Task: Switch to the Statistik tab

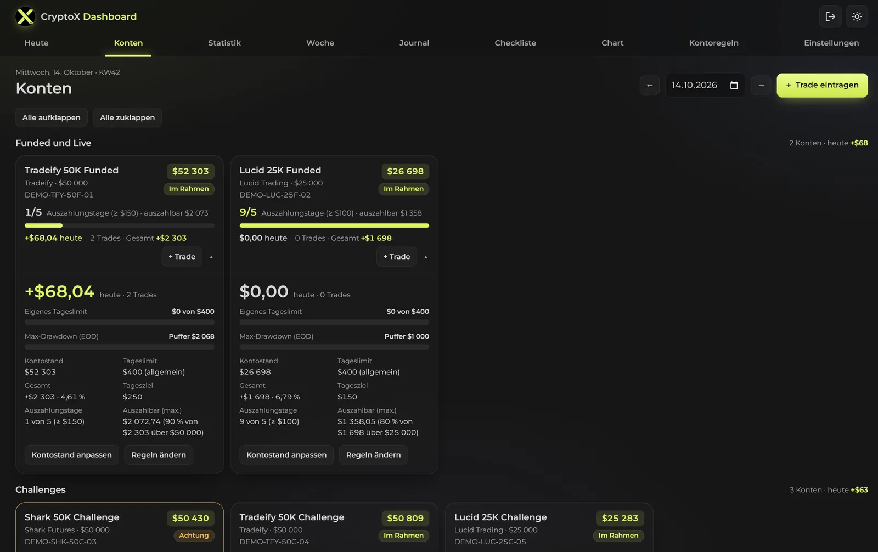Action: (224, 43)
